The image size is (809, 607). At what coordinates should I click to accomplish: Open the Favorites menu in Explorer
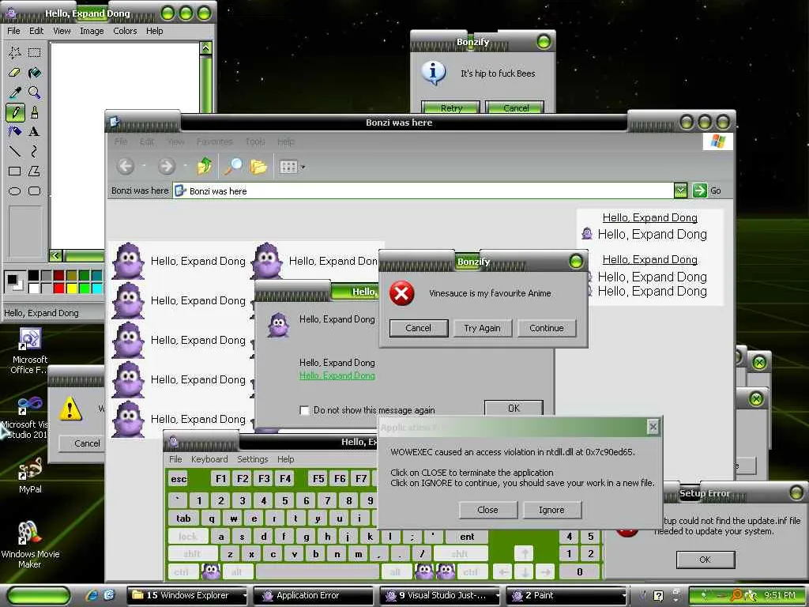tap(214, 142)
